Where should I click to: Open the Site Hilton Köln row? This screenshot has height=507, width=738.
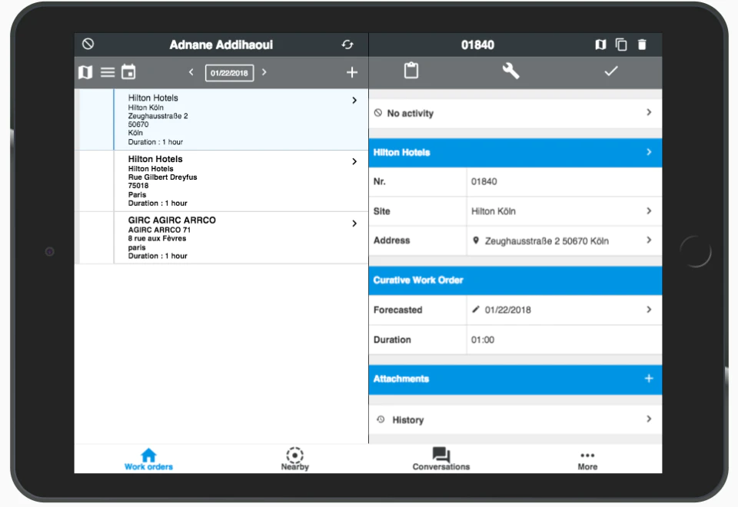(x=515, y=211)
